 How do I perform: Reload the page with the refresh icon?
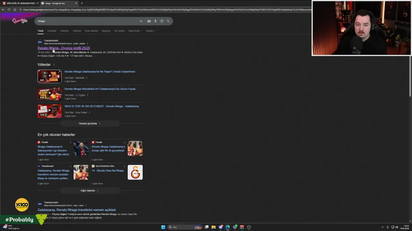(9, 10)
